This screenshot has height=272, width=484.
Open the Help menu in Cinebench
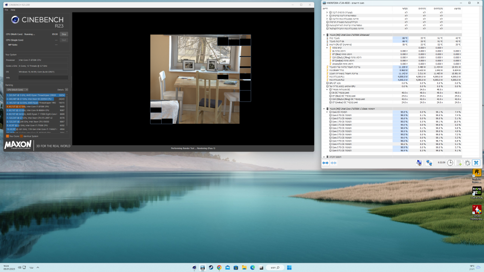[13, 10]
